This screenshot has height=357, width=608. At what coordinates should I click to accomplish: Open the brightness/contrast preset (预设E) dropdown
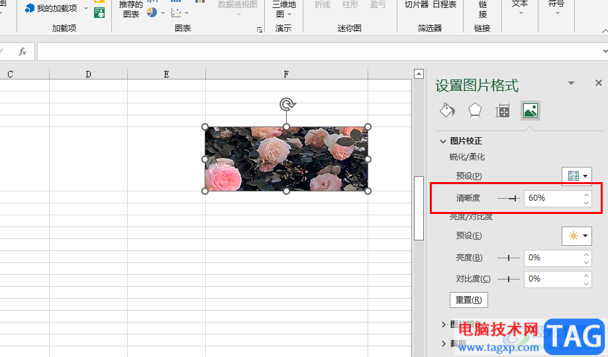click(577, 236)
